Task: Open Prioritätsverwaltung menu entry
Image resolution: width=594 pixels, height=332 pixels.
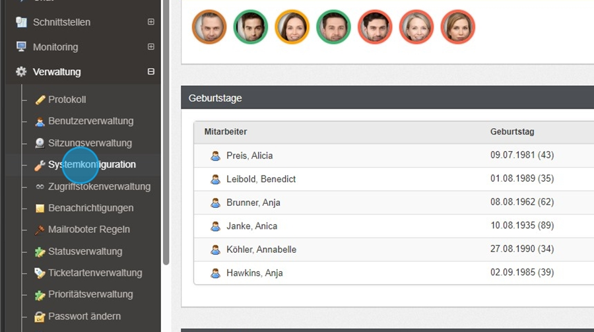Action: coord(90,295)
